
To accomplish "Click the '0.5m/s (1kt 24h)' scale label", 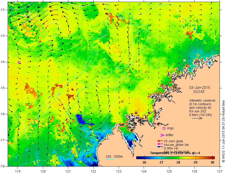I will [x=200, y=115].
